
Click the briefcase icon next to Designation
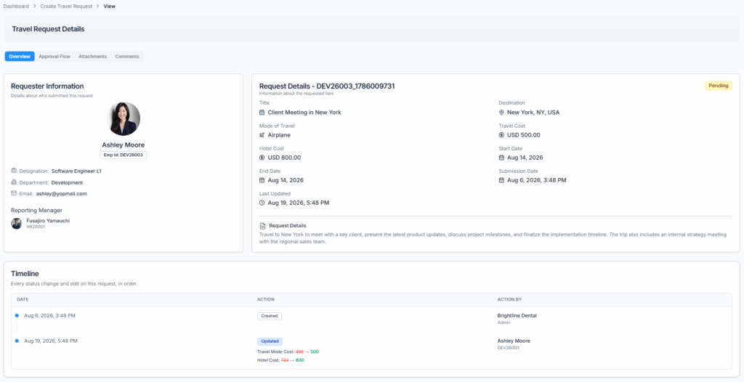pos(14,171)
